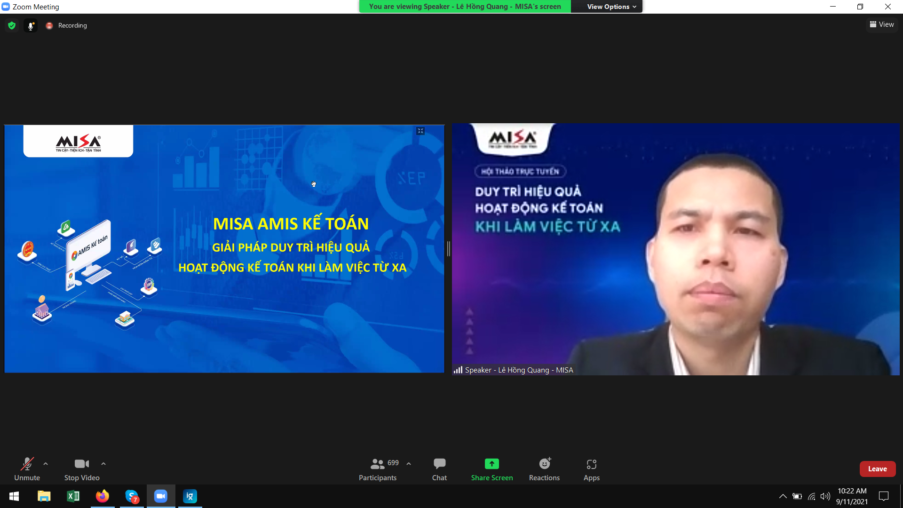
Task: Open the Chat panel
Action: click(x=439, y=469)
